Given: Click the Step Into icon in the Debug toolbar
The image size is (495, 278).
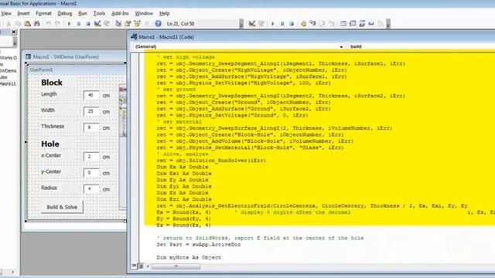Looking at the screenshot, I should point(312,24).
